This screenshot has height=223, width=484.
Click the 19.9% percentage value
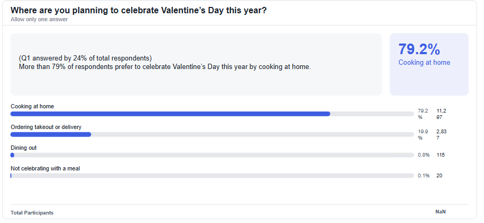tap(422, 134)
